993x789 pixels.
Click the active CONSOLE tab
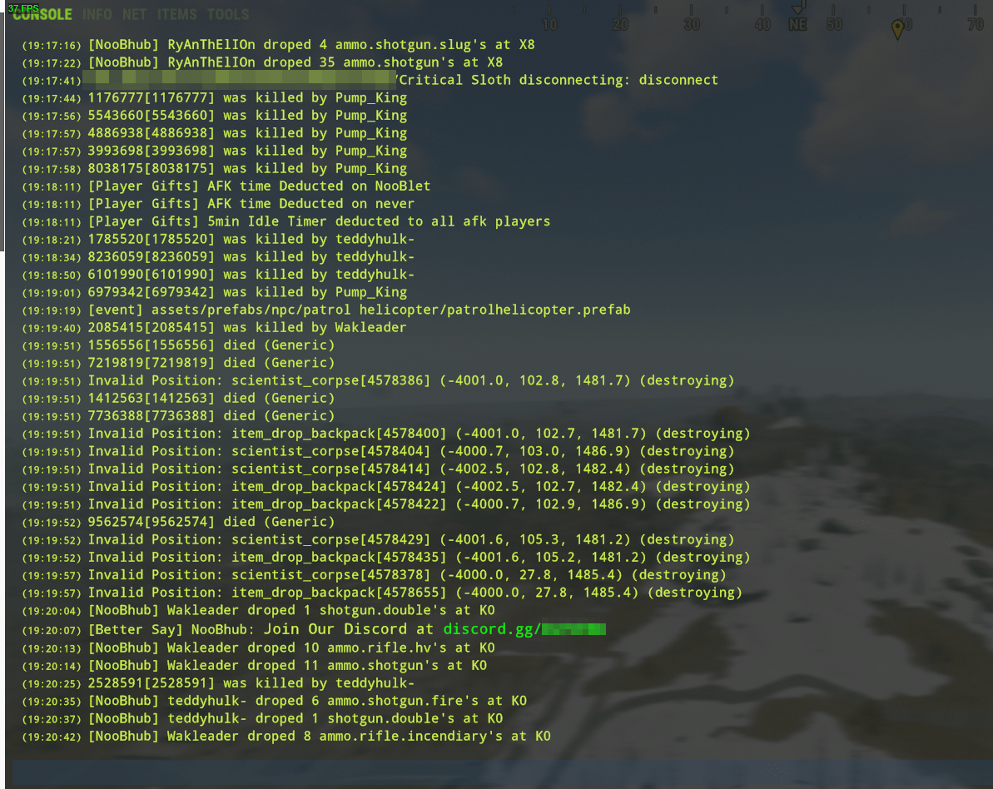click(42, 14)
